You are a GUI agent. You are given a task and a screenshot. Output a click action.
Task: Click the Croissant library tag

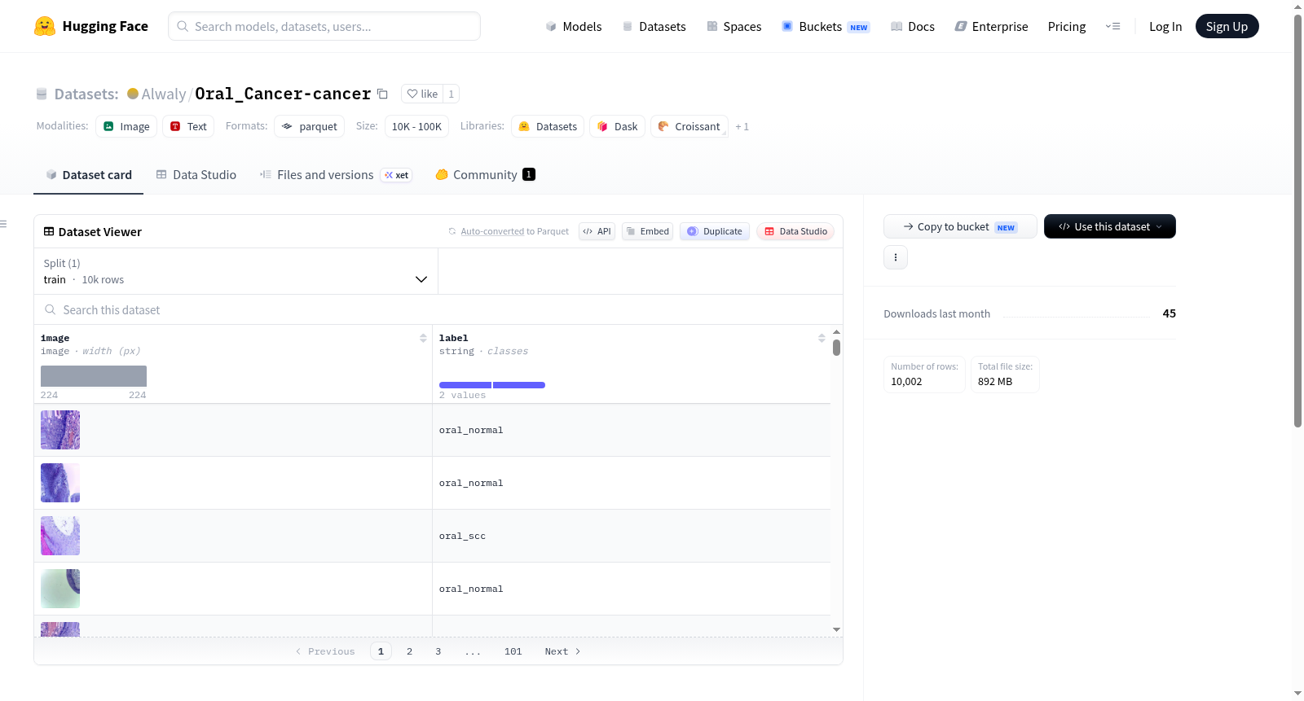click(x=689, y=126)
